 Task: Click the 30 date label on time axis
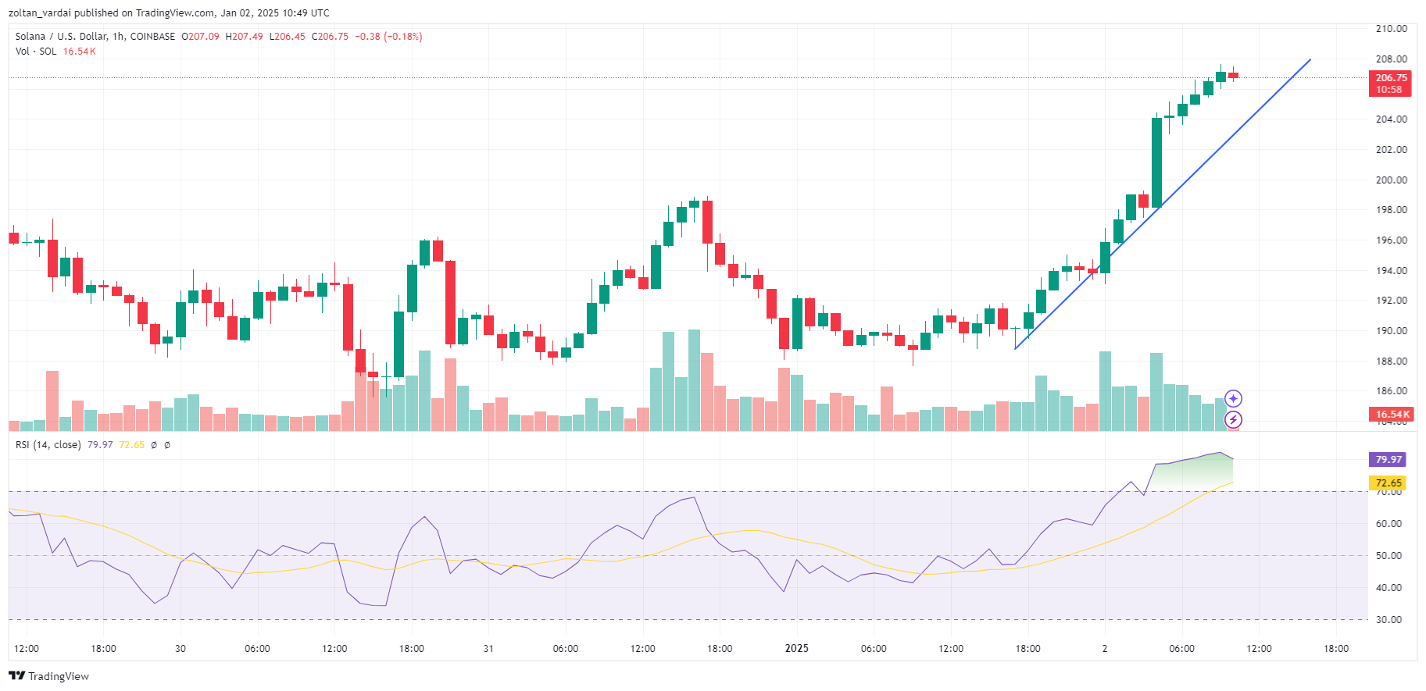click(x=180, y=649)
